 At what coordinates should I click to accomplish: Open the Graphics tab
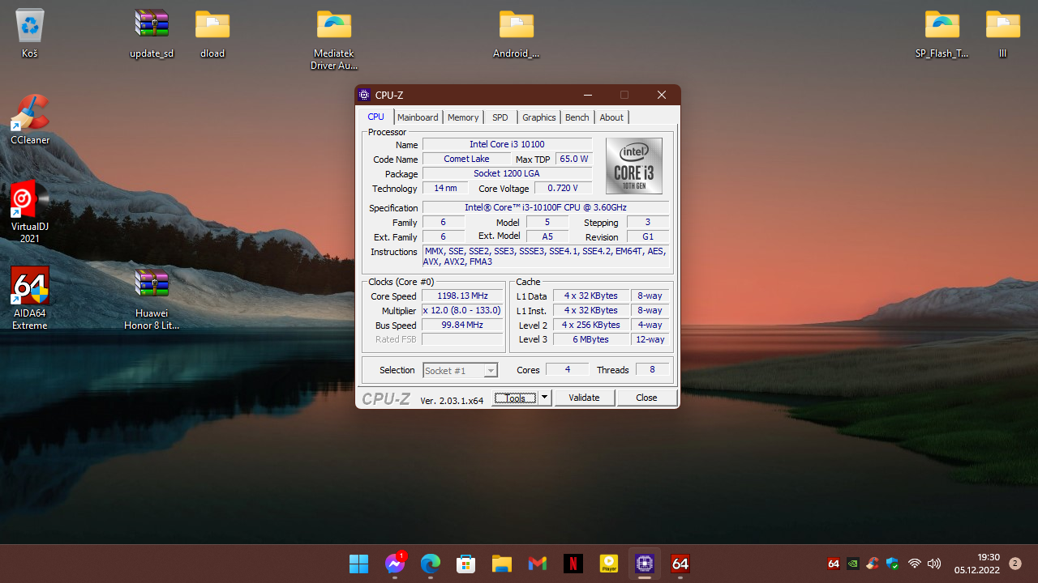tap(538, 117)
